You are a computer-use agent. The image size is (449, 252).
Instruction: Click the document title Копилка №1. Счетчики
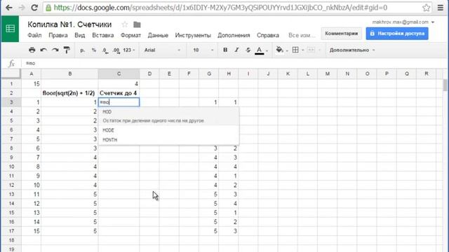69,24
